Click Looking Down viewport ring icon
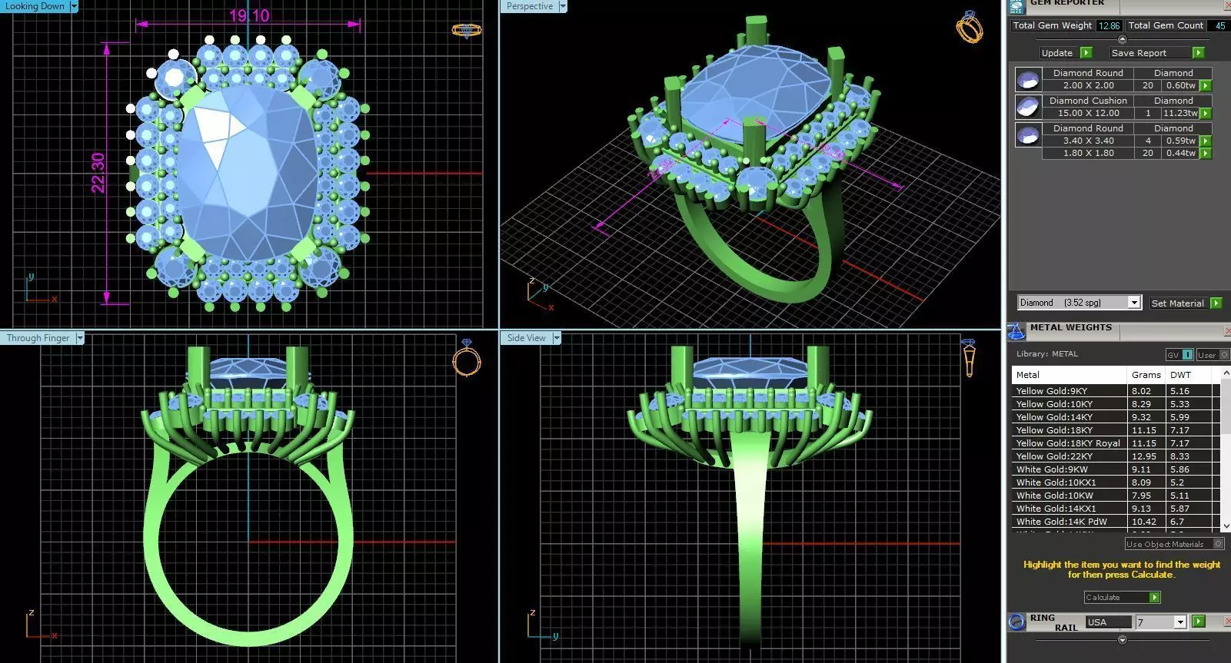 466,31
